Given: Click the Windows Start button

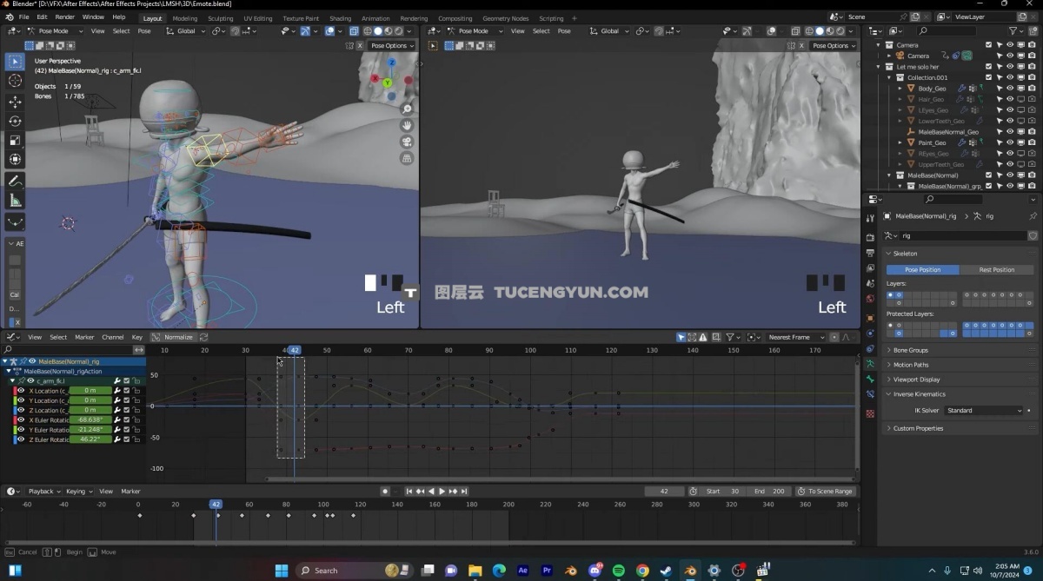Looking at the screenshot, I should (x=282, y=571).
